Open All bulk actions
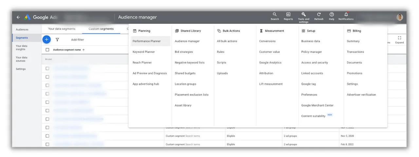Image resolution: width=419 pixels, height=157 pixels. tap(227, 41)
